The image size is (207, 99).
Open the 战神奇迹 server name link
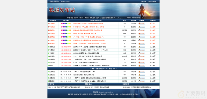pos(52,37)
